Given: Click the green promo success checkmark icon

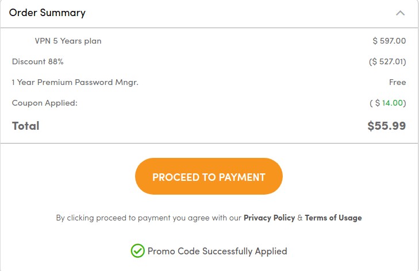Looking at the screenshot, I should click(x=137, y=251).
